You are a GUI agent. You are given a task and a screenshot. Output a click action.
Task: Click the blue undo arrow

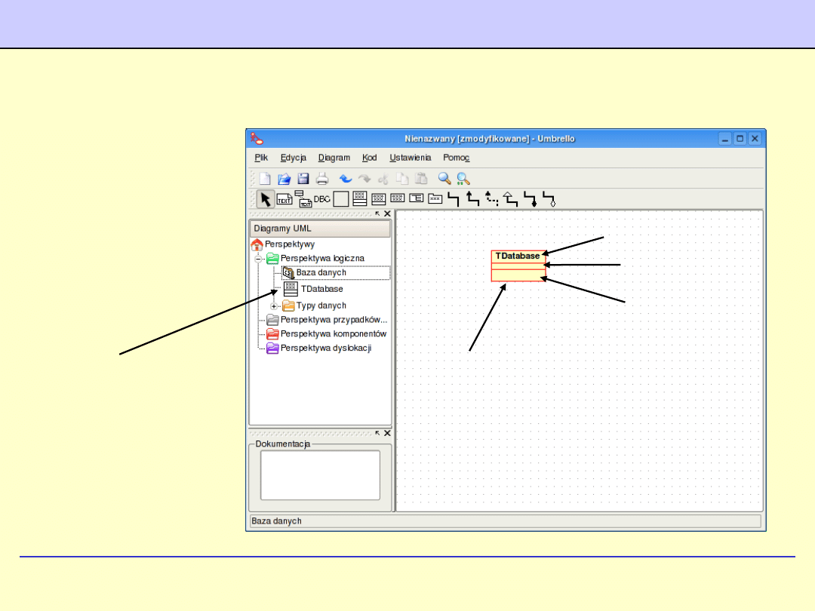[x=346, y=179]
